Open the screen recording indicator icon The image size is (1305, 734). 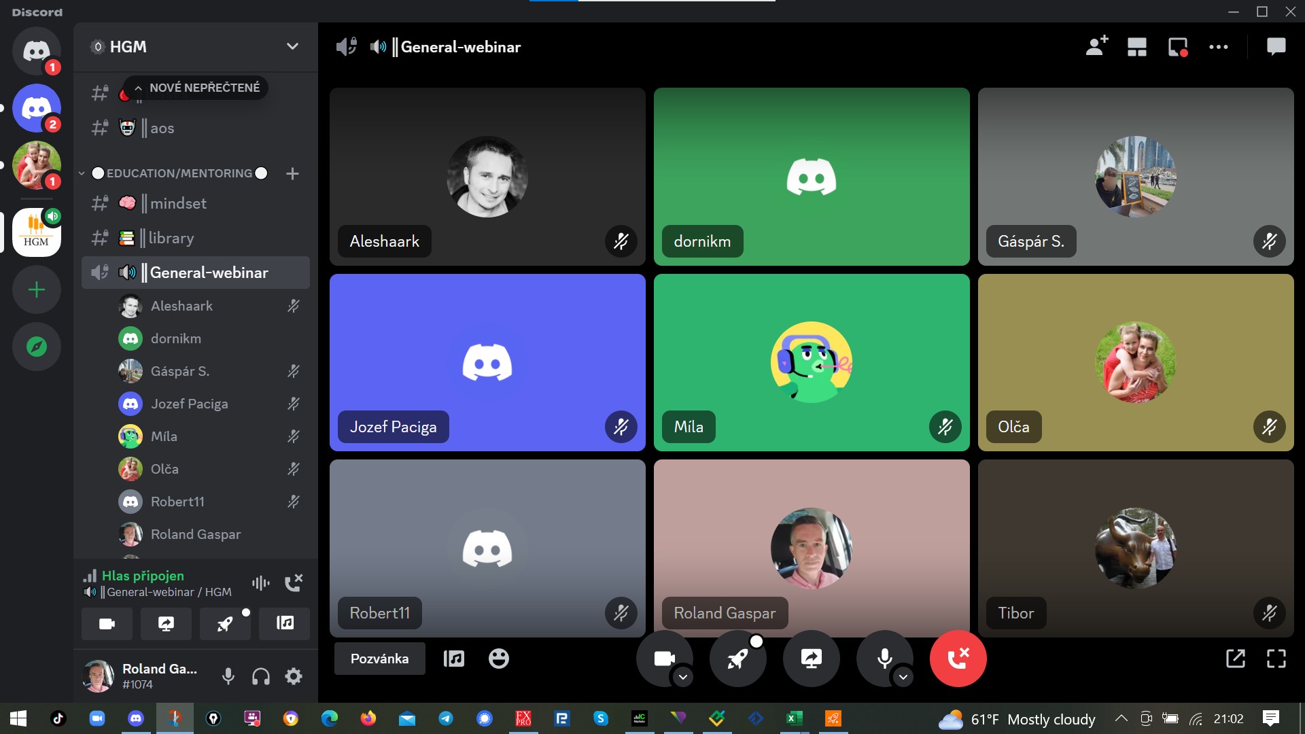(1178, 47)
